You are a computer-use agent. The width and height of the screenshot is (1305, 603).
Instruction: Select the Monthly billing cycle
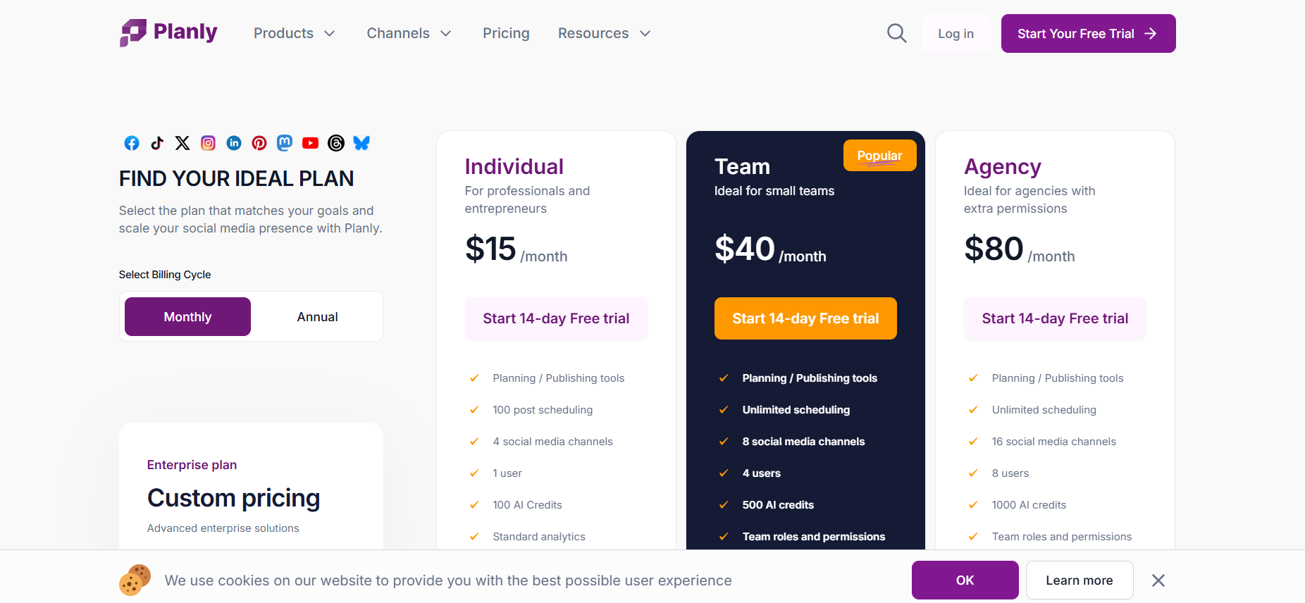(x=187, y=317)
